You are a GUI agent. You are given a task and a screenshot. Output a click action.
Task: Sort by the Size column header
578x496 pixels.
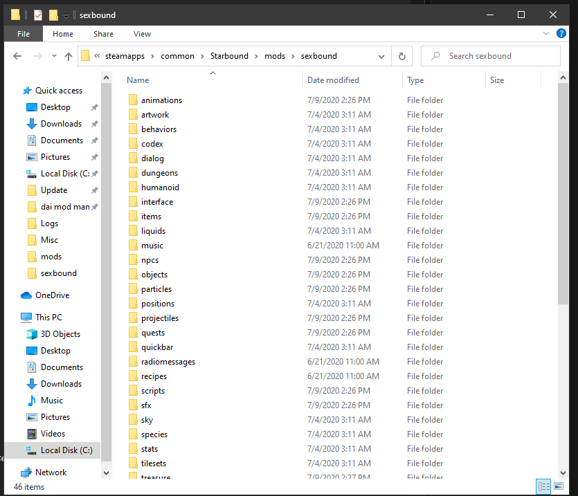pyautogui.click(x=497, y=80)
